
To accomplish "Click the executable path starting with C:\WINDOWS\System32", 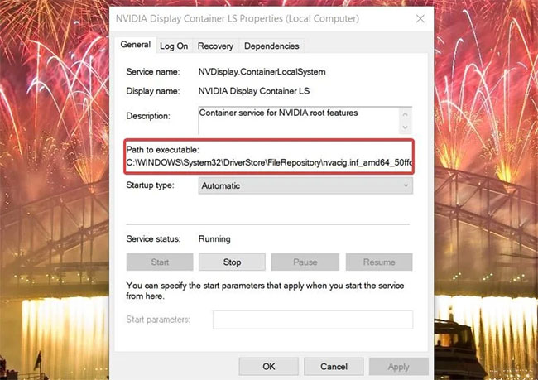I will pos(269,162).
